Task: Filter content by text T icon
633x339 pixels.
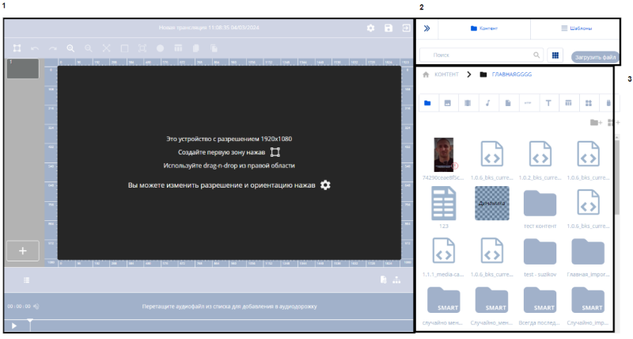Action: pyautogui.click(x=548, y=103)
